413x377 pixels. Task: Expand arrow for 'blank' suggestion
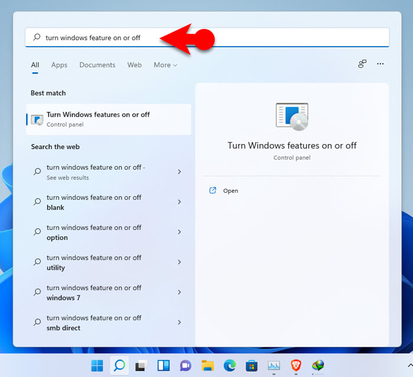179,202
